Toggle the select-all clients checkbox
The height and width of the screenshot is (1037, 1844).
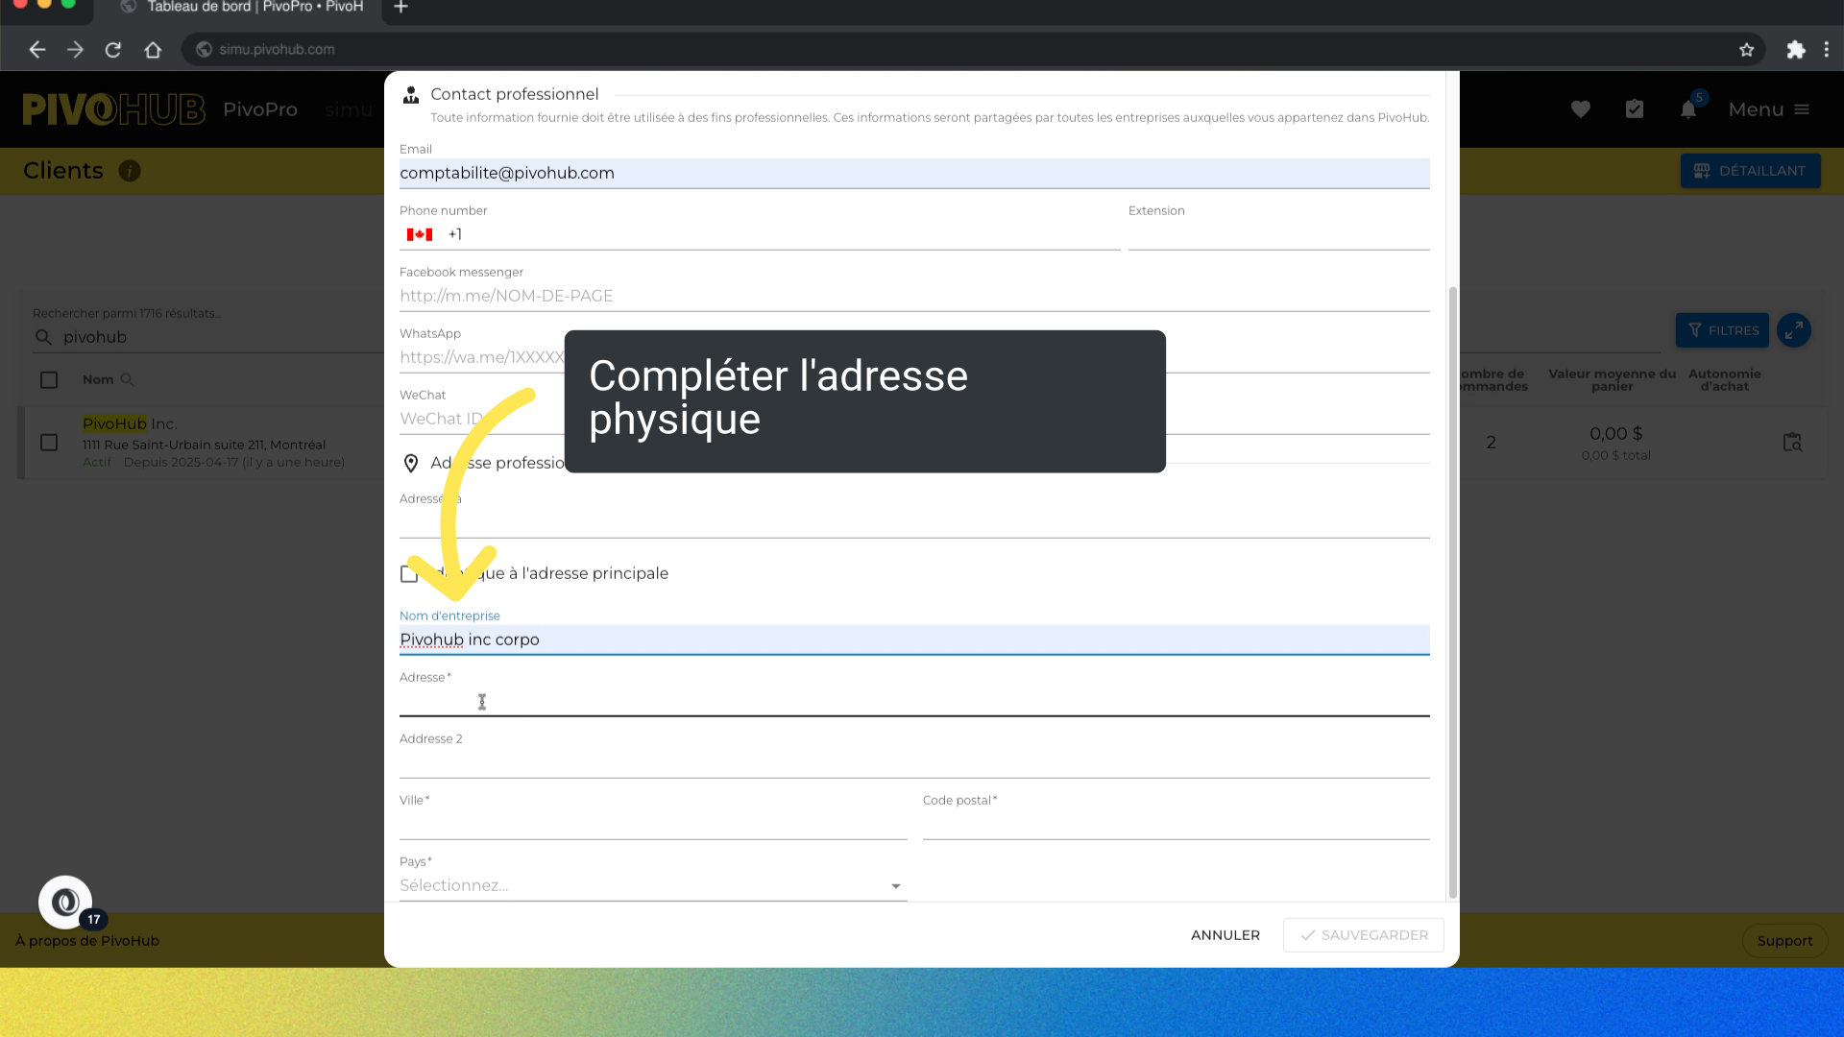point(49,380)
